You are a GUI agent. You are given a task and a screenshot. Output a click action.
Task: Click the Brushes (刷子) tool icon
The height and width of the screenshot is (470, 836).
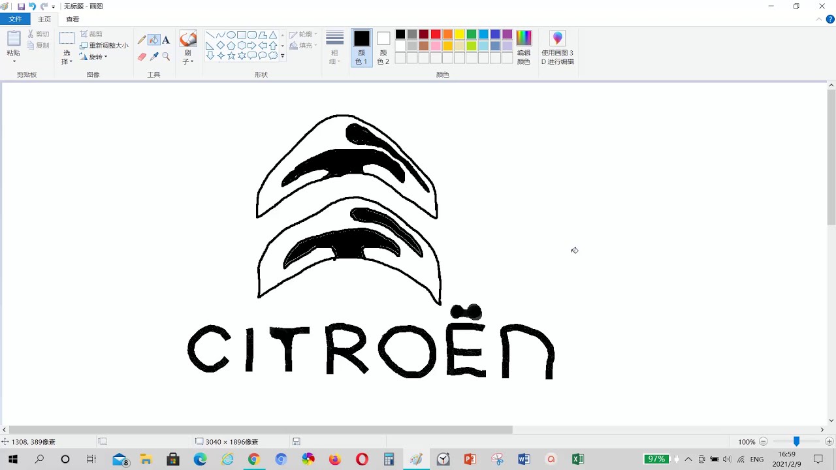point(188,39)
